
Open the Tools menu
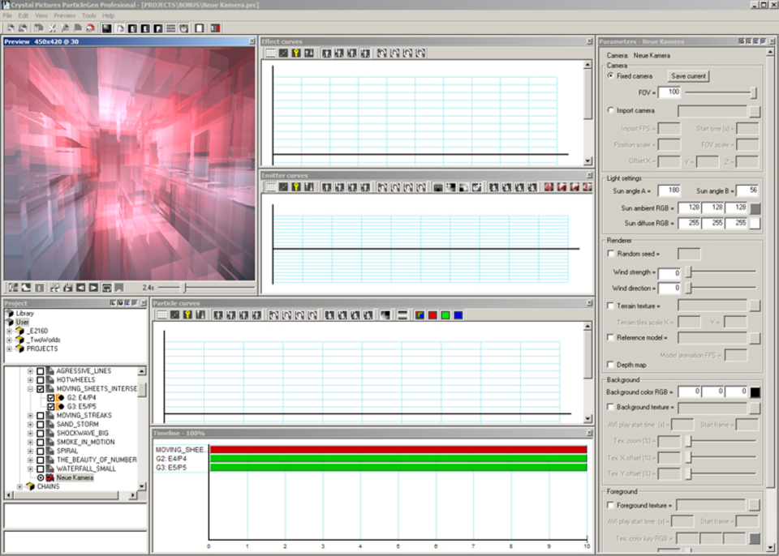88,15
